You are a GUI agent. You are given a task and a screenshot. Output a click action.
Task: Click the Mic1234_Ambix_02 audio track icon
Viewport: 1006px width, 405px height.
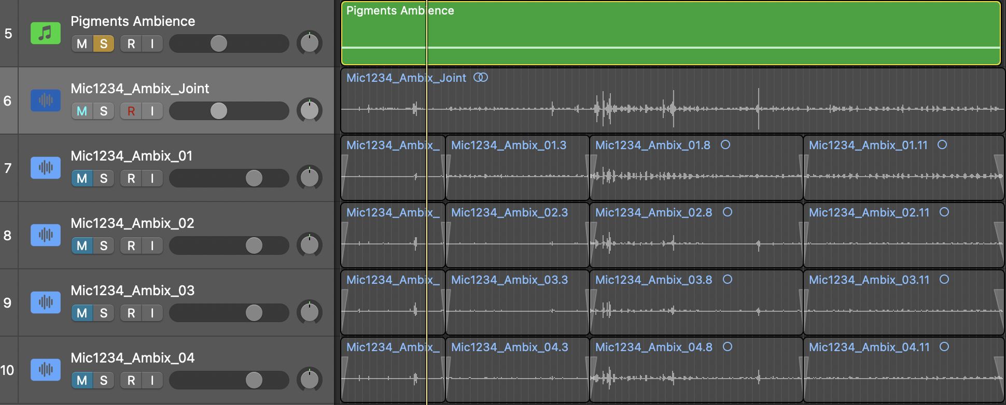tap(46, 235)
